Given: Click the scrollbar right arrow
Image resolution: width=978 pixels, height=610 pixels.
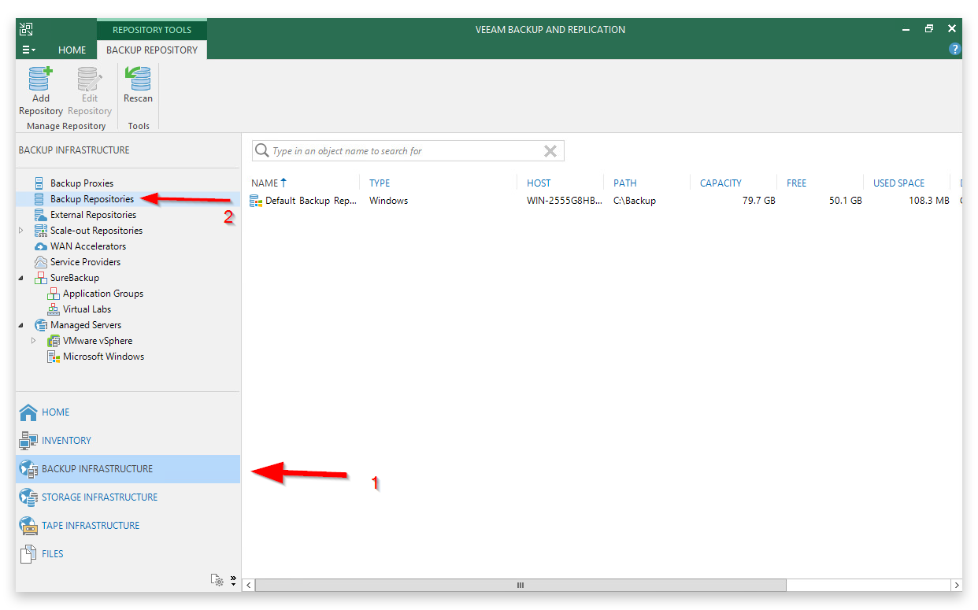Looking at the screenshot, I should 956,586.
